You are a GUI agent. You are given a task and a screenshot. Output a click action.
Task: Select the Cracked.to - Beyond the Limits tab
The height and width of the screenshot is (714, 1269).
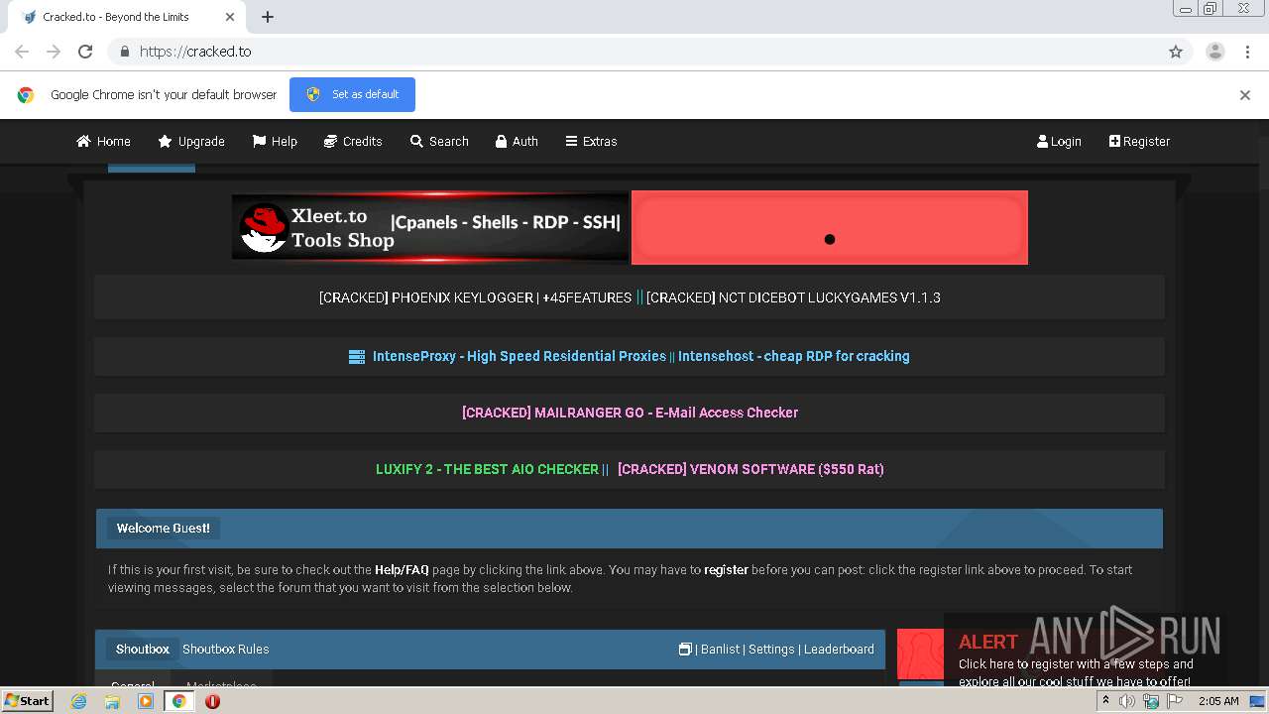click(x=127, y=17)
